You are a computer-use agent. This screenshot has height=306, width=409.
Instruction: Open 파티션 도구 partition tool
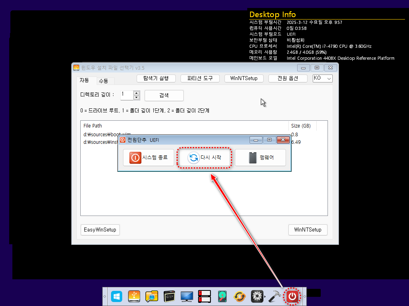(x=200, y=78)
